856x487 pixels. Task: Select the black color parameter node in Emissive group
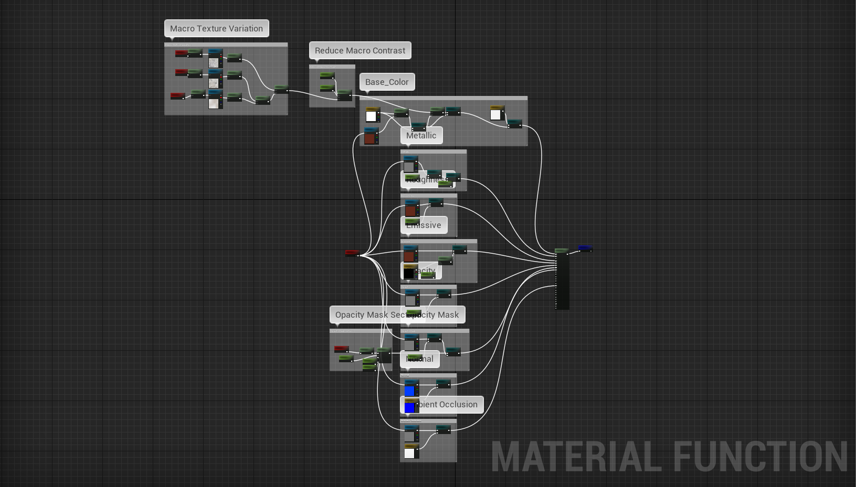(x=410, y=272)
